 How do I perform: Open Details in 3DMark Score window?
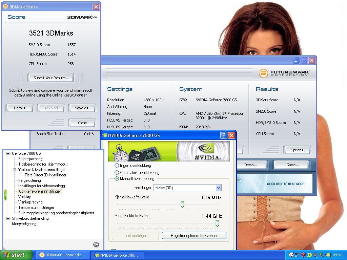click(20, 108)
